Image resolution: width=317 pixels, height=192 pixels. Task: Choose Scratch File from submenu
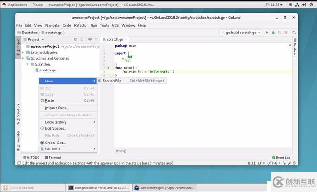(x=132, y=81)
